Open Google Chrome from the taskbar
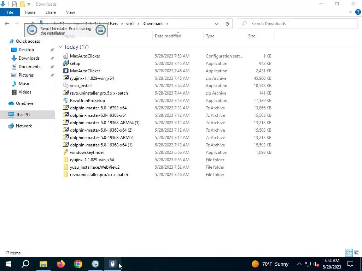Screen dimensions: 362x271 (x=78, y=264)
